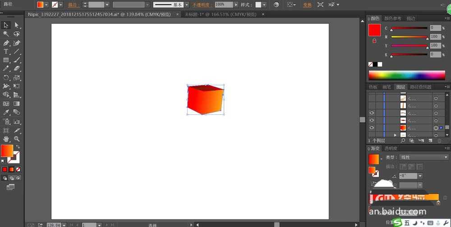
Task: Toggle the eye icon in the second visible layer row
Action: coord(372,120)
